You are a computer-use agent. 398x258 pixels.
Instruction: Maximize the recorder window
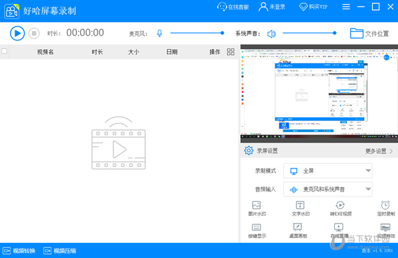tap(375, 7)
